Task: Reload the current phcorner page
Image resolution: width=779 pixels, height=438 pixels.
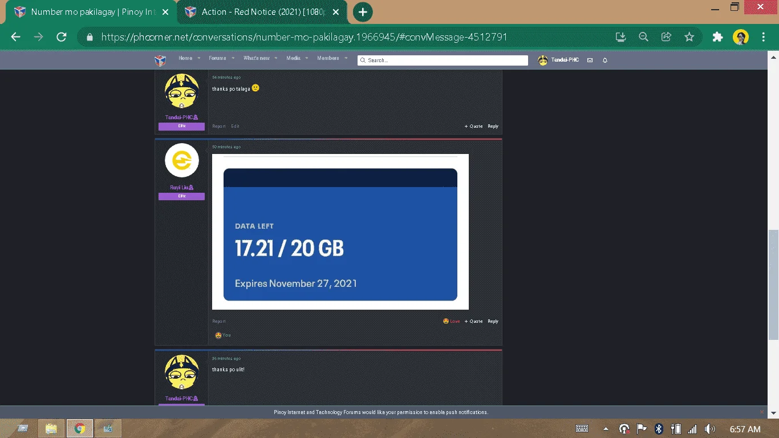Action: [x=62, y=37]
